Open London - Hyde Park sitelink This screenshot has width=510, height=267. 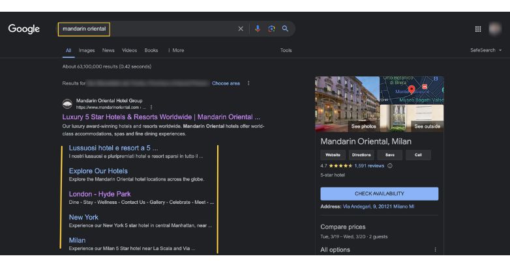100,194
